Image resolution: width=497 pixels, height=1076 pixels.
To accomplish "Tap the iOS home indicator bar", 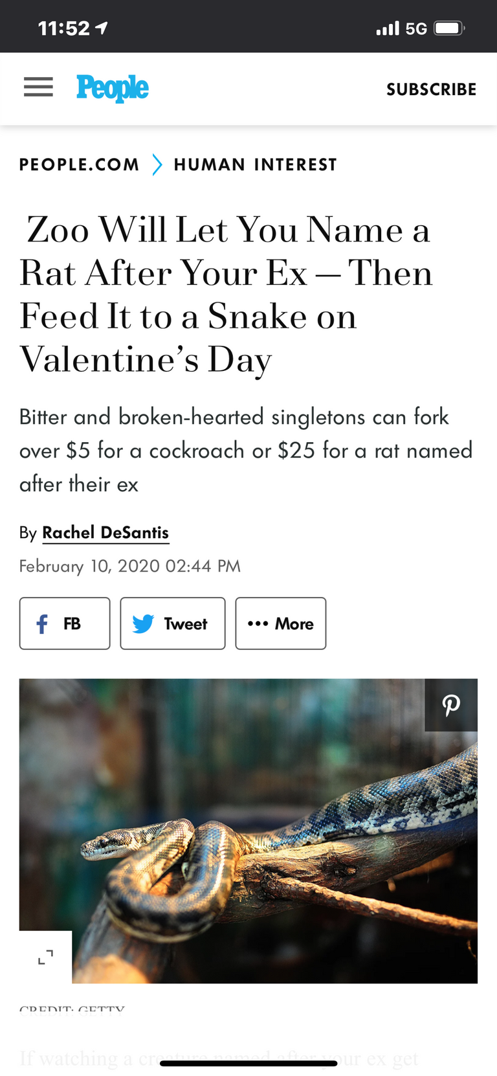I will 248,1063.
